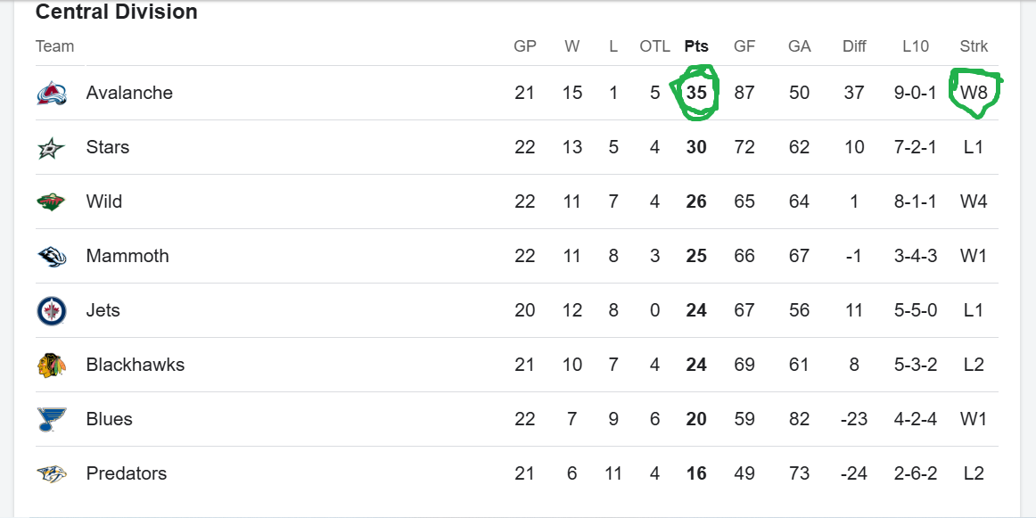1036x518 pixels.
Task: Click the Mammoth team logo
Action: pos(52,256)
